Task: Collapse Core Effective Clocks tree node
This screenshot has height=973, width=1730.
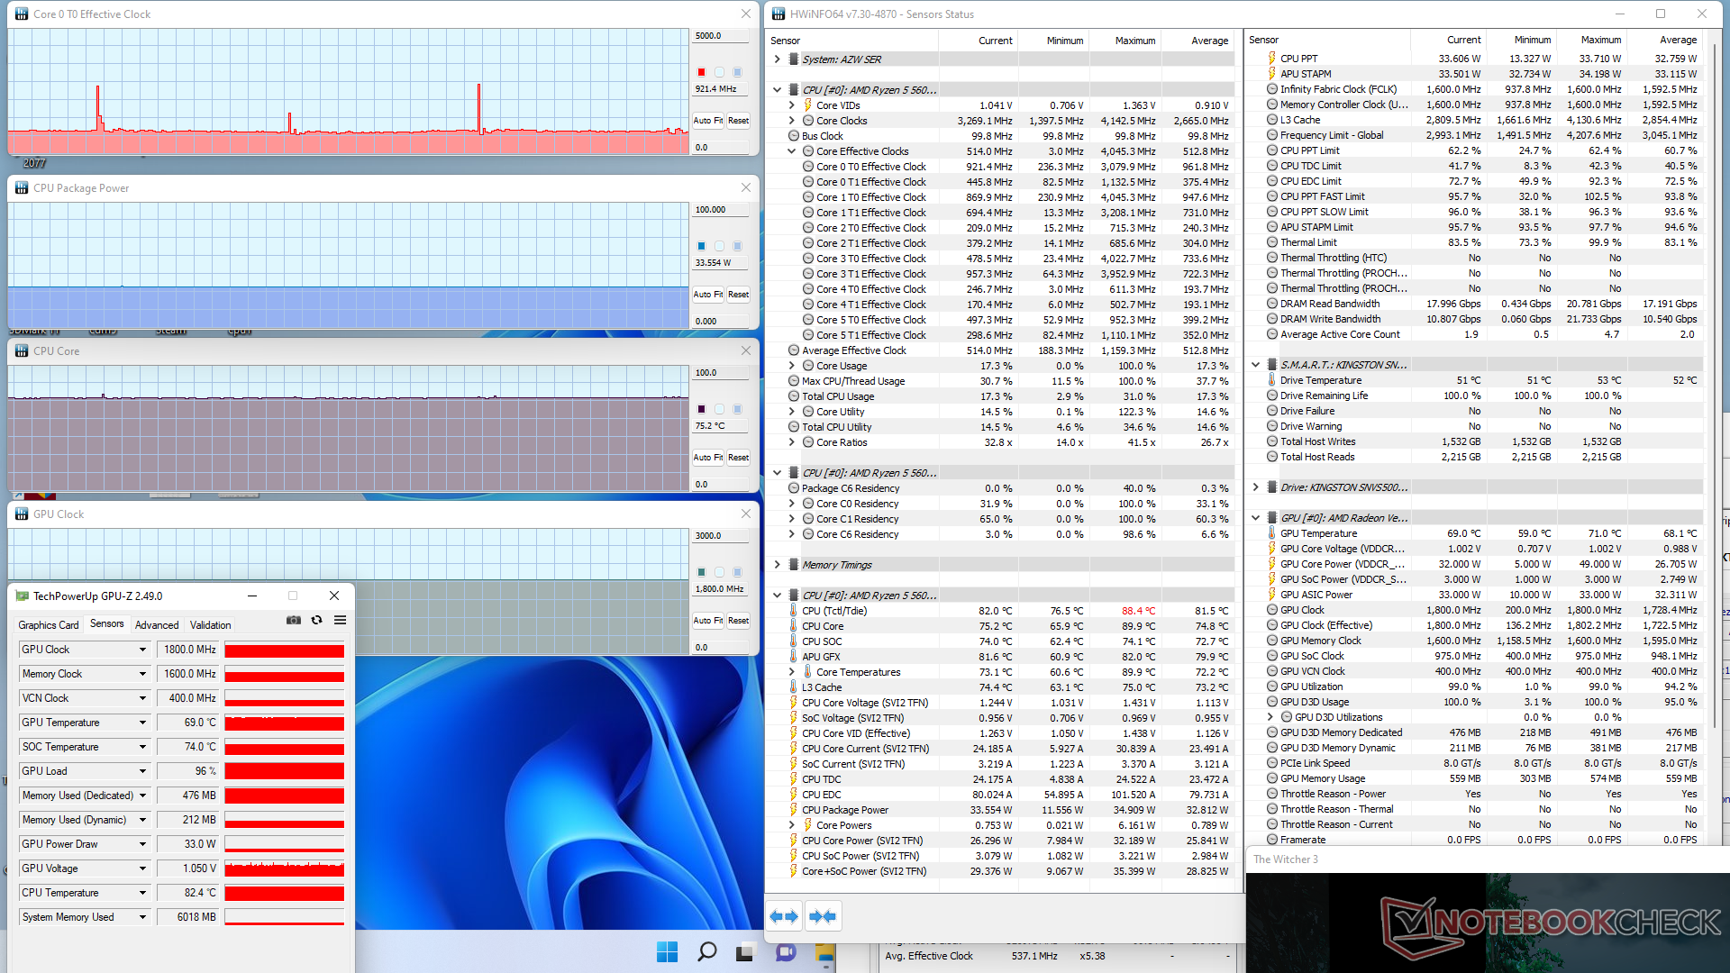Action: [792, 151]
